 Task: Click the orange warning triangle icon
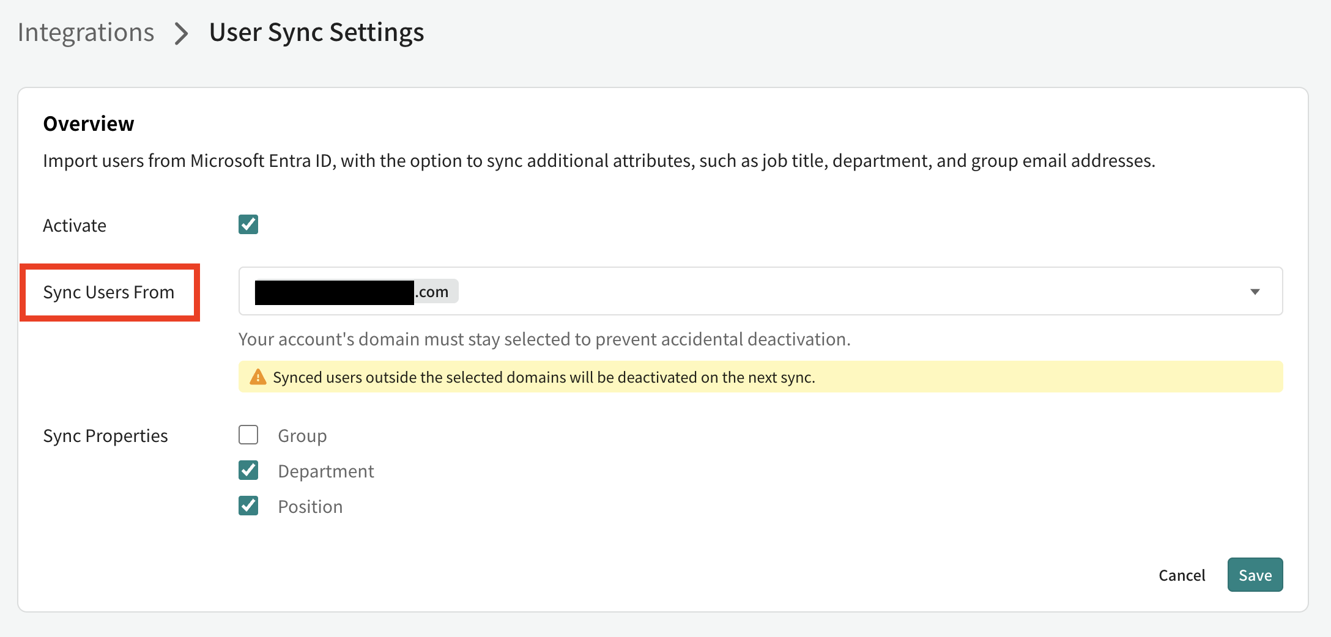coord(258,377)
